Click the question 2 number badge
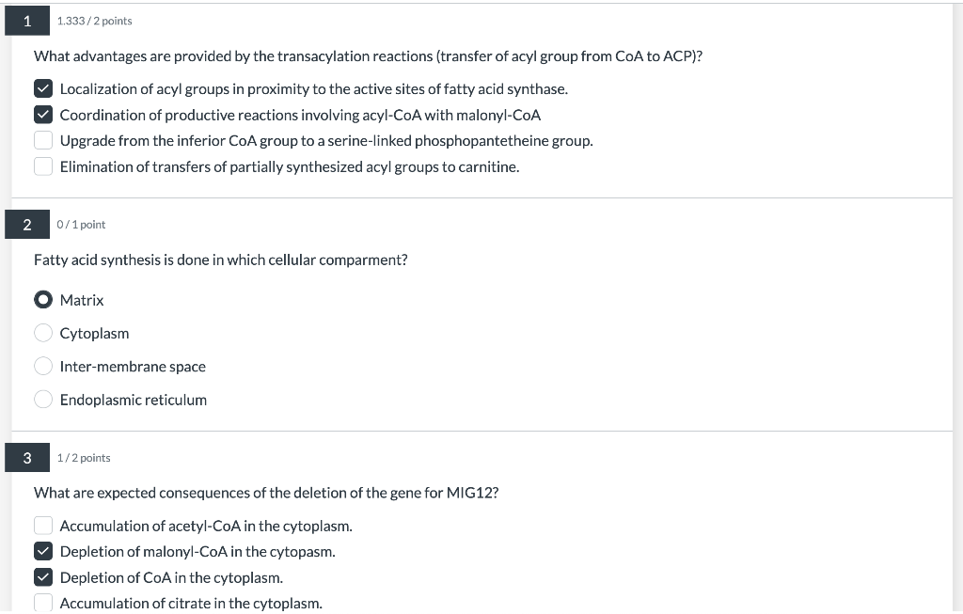 pyautogui.click(x=26, y=224)
